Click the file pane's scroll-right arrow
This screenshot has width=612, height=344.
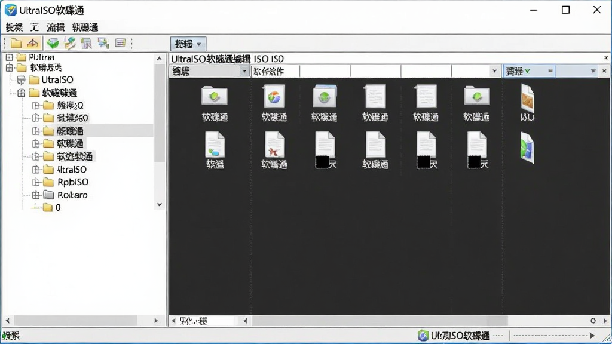(x=605, y=321)
